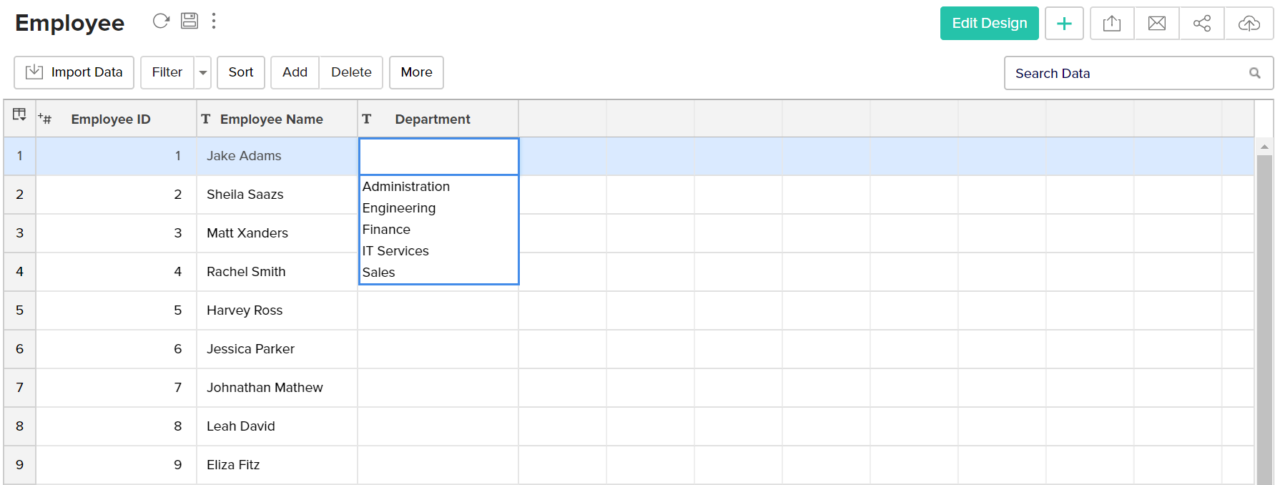
Task: Click the Sort button
Action: [x=241, y=72]
